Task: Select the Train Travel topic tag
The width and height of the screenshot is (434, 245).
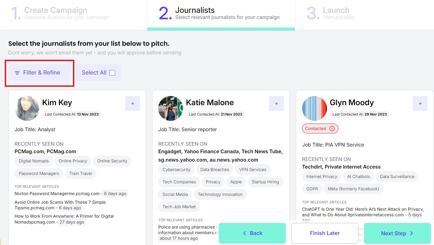Action: [x=80, y=174]
